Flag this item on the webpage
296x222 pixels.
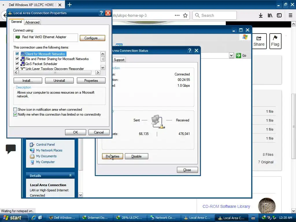(x=275, y=41)
